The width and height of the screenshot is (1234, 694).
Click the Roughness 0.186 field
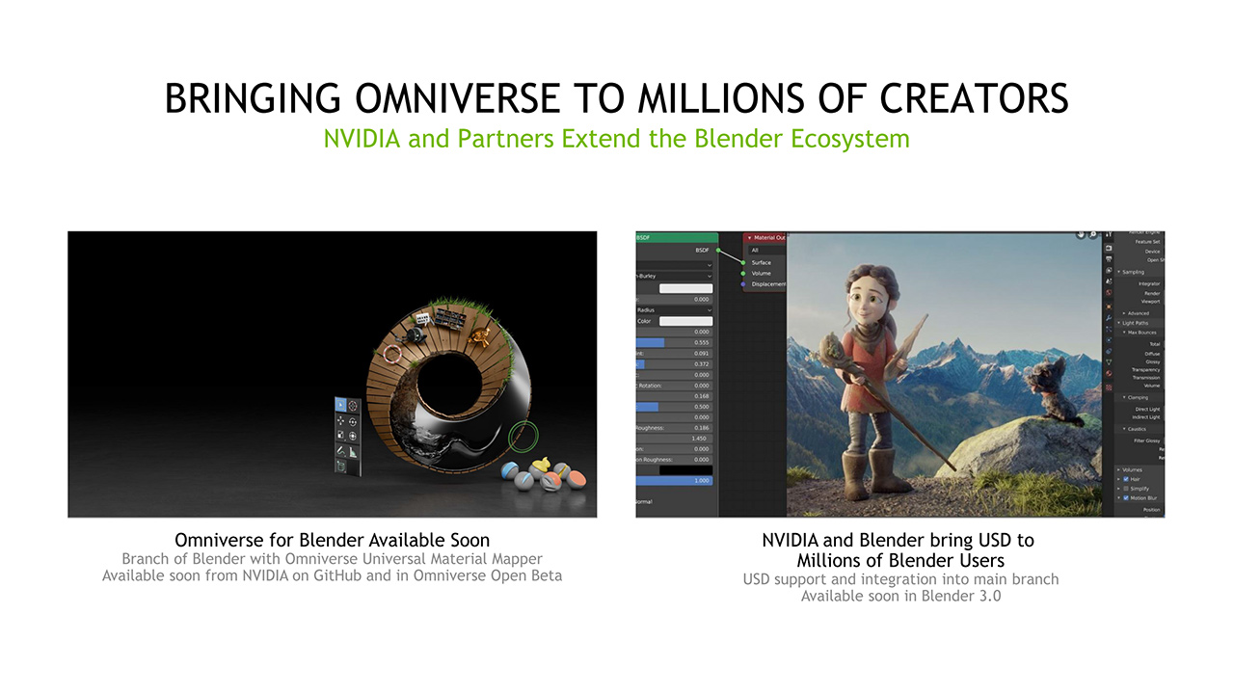point(674,427)
